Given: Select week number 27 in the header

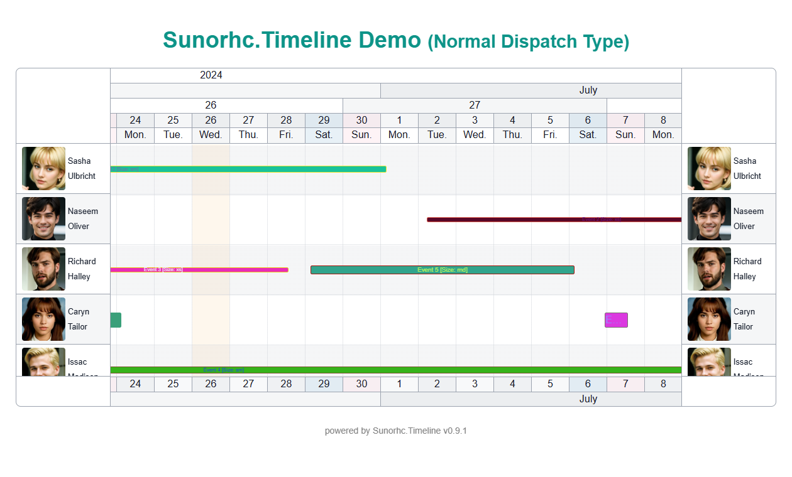Looking at the screenshot, I should [x=475, y=105].
